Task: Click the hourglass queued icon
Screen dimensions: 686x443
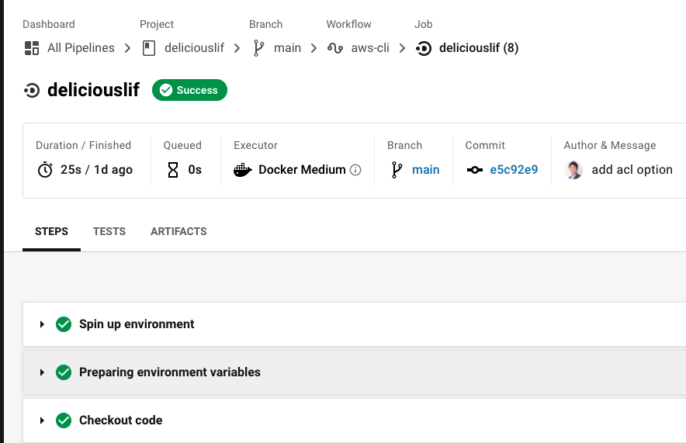Action: click(173, 170)
